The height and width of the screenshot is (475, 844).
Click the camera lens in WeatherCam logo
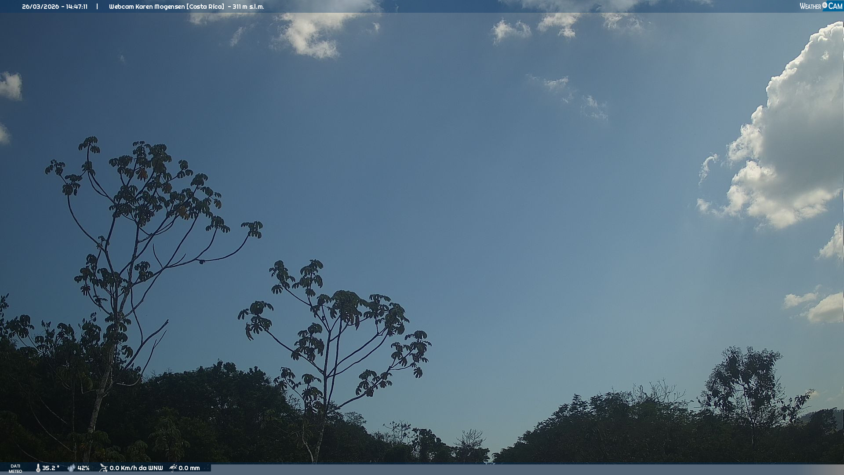click(x=825, y=5)
